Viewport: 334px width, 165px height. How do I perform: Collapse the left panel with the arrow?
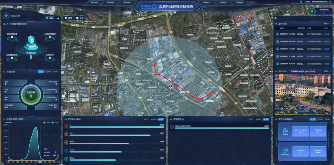point(58,18)
